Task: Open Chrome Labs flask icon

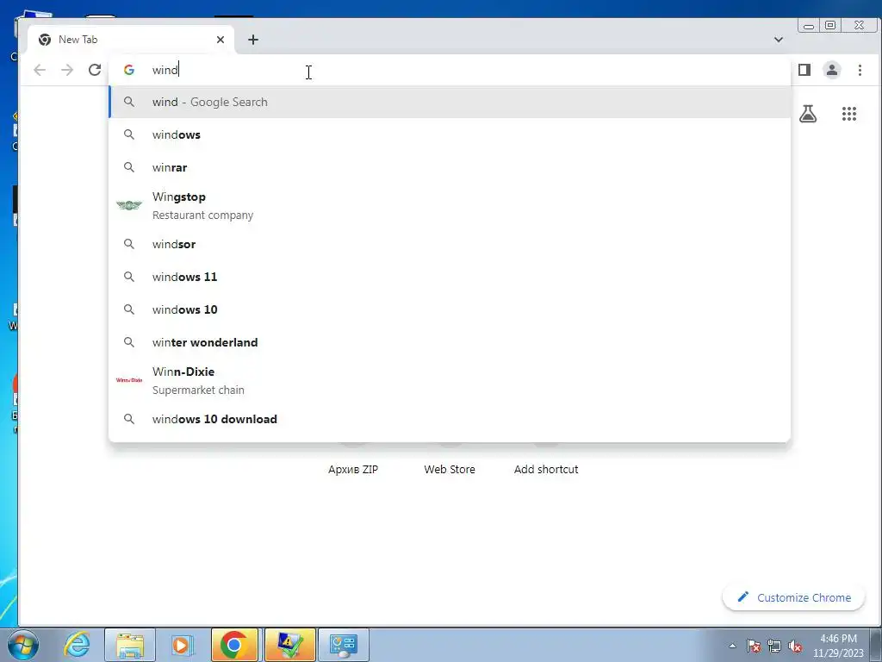Action: click(x=808, y=114)
